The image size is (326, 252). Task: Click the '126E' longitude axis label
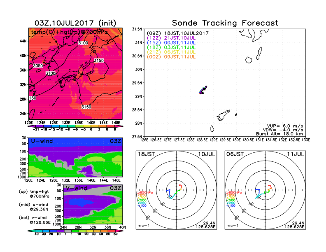point(144,140)
